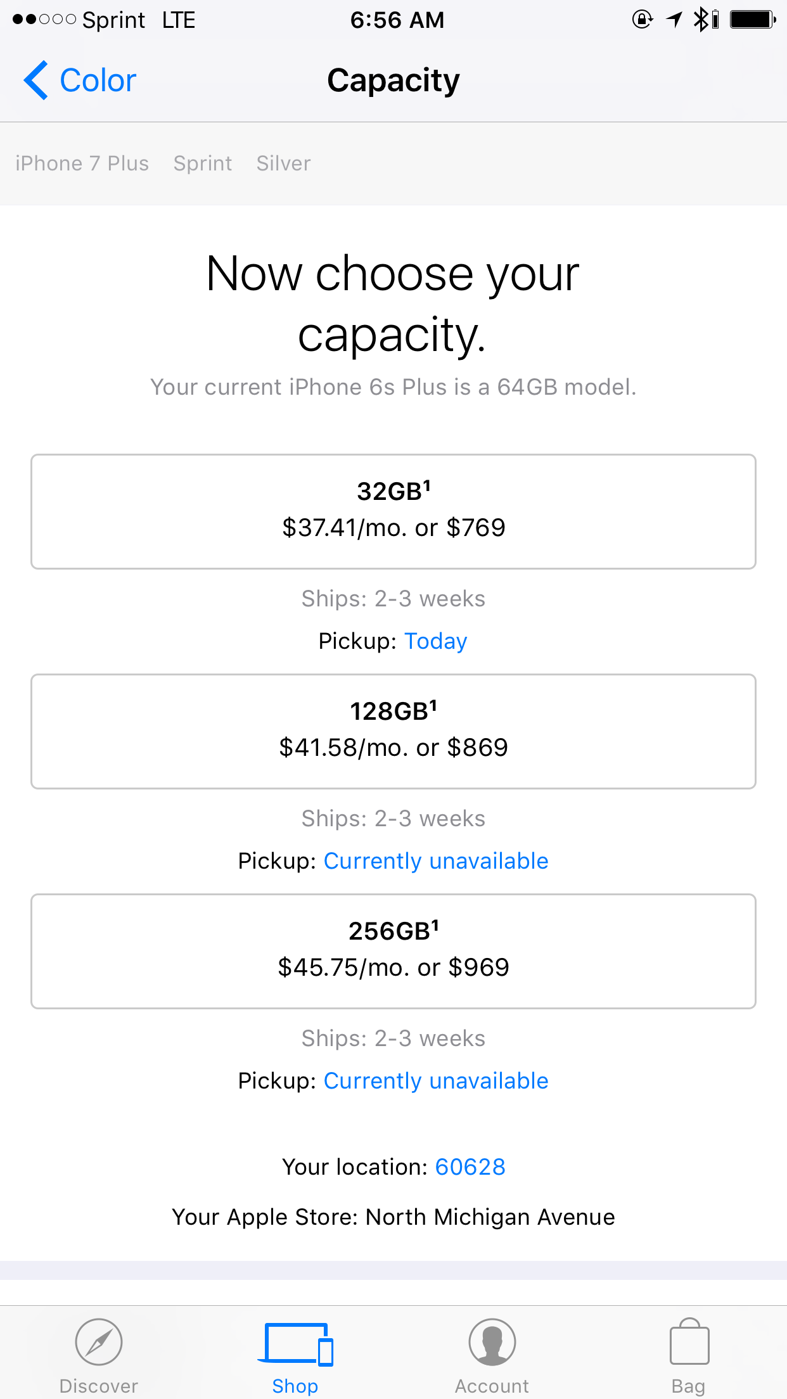Choose the 256GB capacity option
This screenshot has width=787, height=1399.
tap(393, 951)
